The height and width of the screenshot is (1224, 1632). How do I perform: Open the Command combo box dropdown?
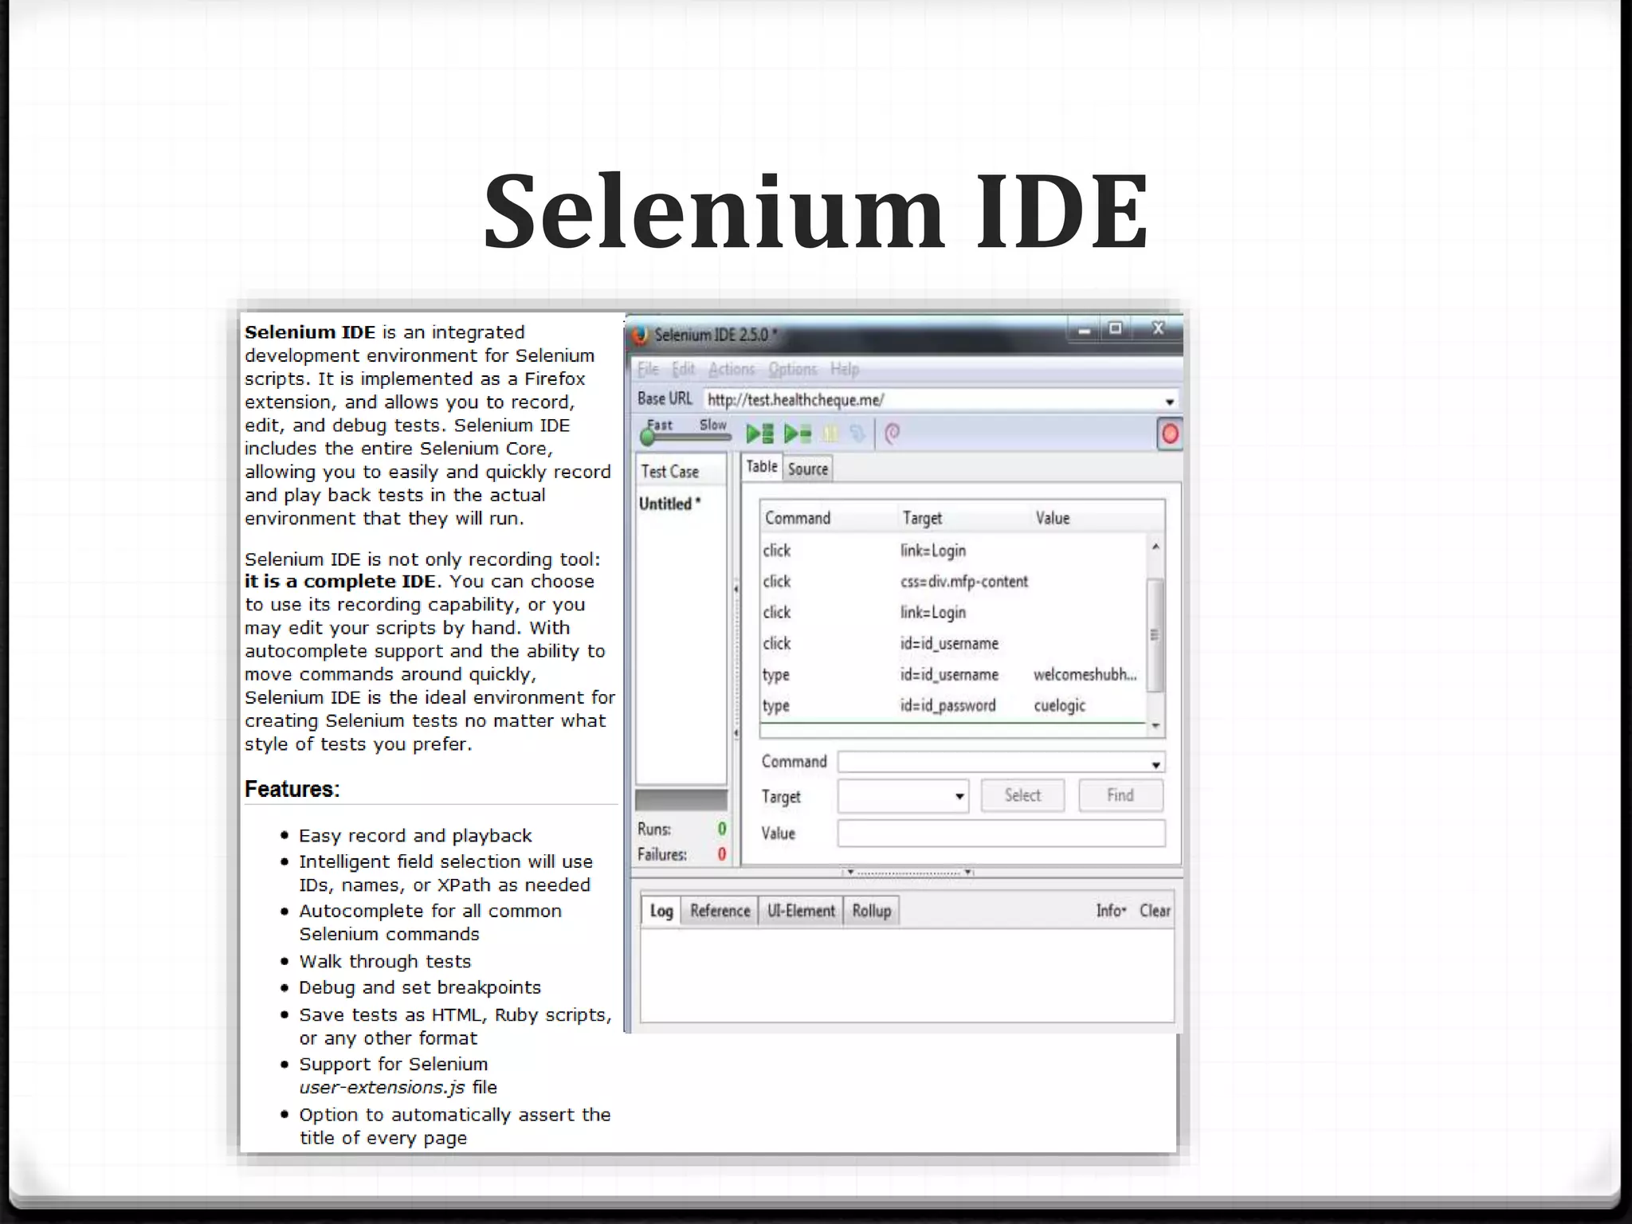1155,764
